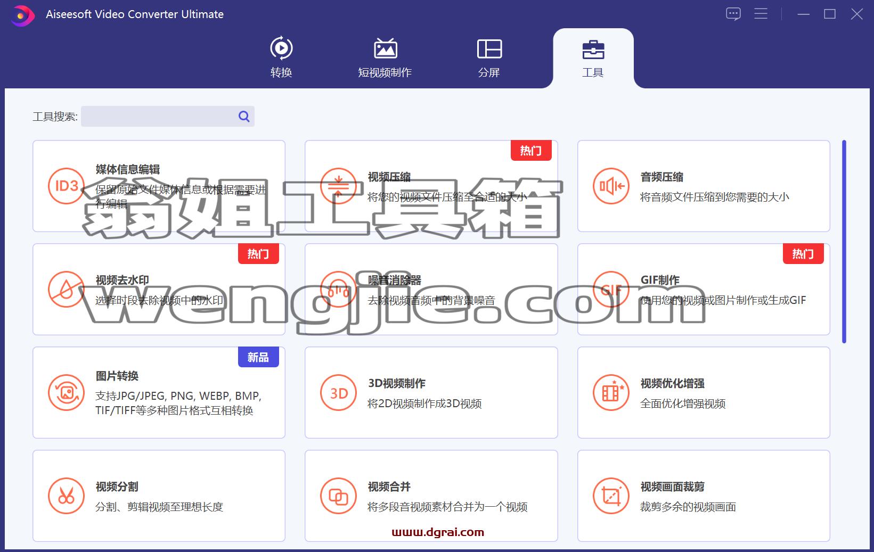Image resolution: width=874 pixels, height=552 pixels.
Task: Click the 热门 badge on 视频压缩 card
Action: tap(531, 151)
